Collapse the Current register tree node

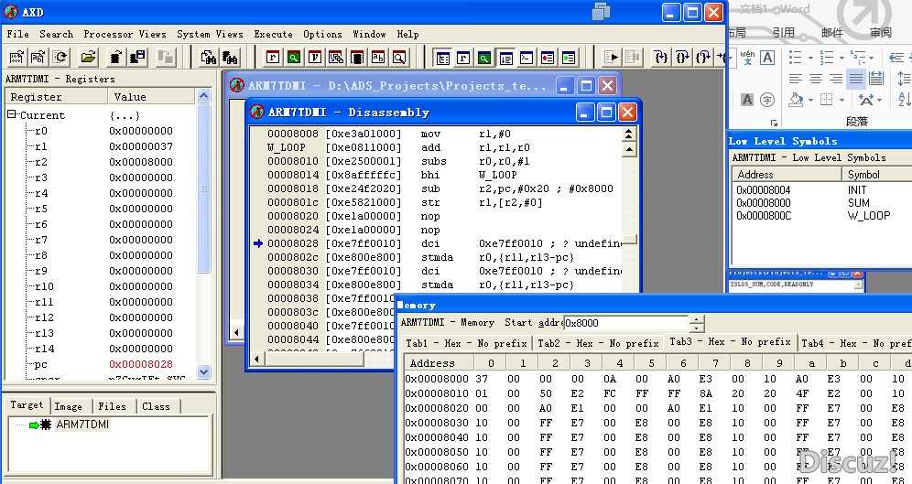click(13, 115)
